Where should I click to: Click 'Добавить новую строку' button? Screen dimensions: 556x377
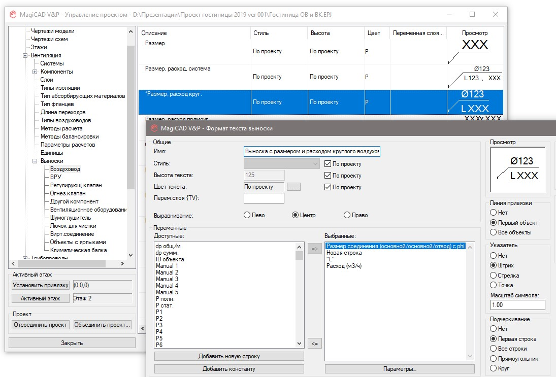coord(229,356)
